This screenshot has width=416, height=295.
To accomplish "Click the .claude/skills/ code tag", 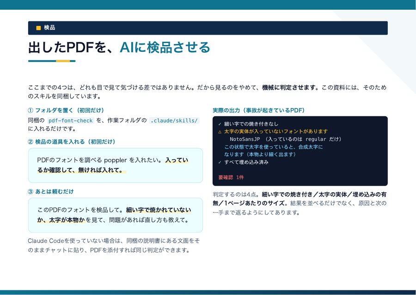I will [174, 120].
